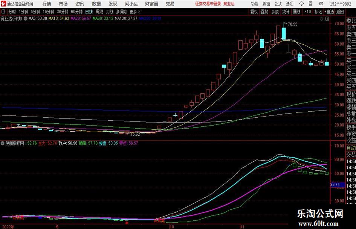Open the 行情 menu
The height and width of the screenshot is (229, 356).
coord(47,4)
